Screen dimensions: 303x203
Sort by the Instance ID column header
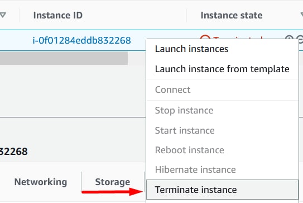(58, 15)
